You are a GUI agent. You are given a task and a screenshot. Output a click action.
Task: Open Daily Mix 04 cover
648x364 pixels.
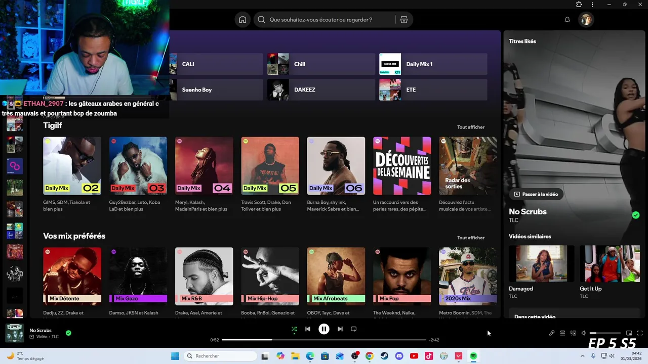(x=204, y=166)
